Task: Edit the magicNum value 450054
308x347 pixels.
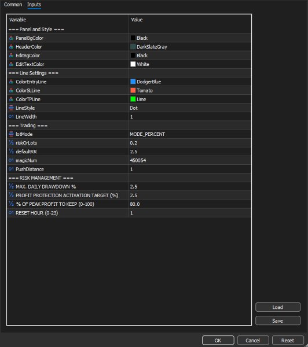Action: (x=190, y=160)
